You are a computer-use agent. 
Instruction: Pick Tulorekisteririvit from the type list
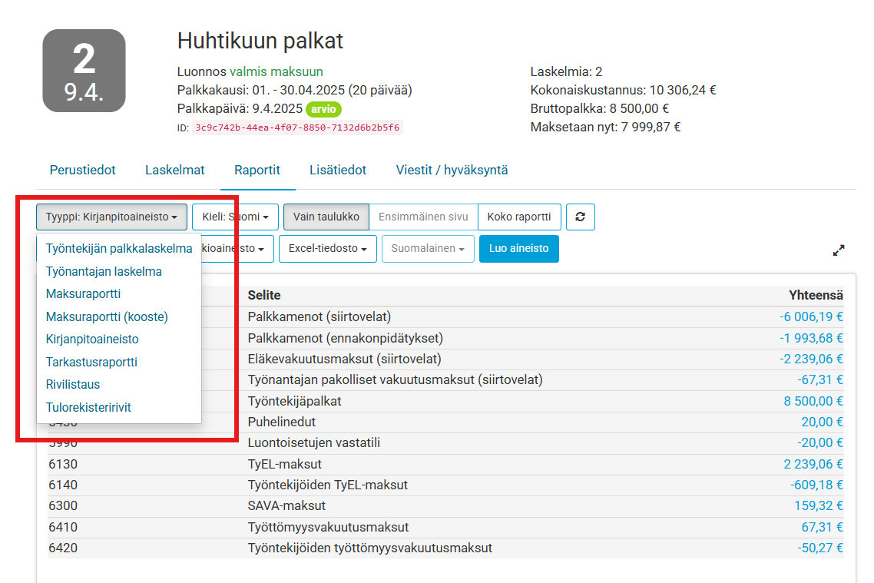tap(88, 407)
